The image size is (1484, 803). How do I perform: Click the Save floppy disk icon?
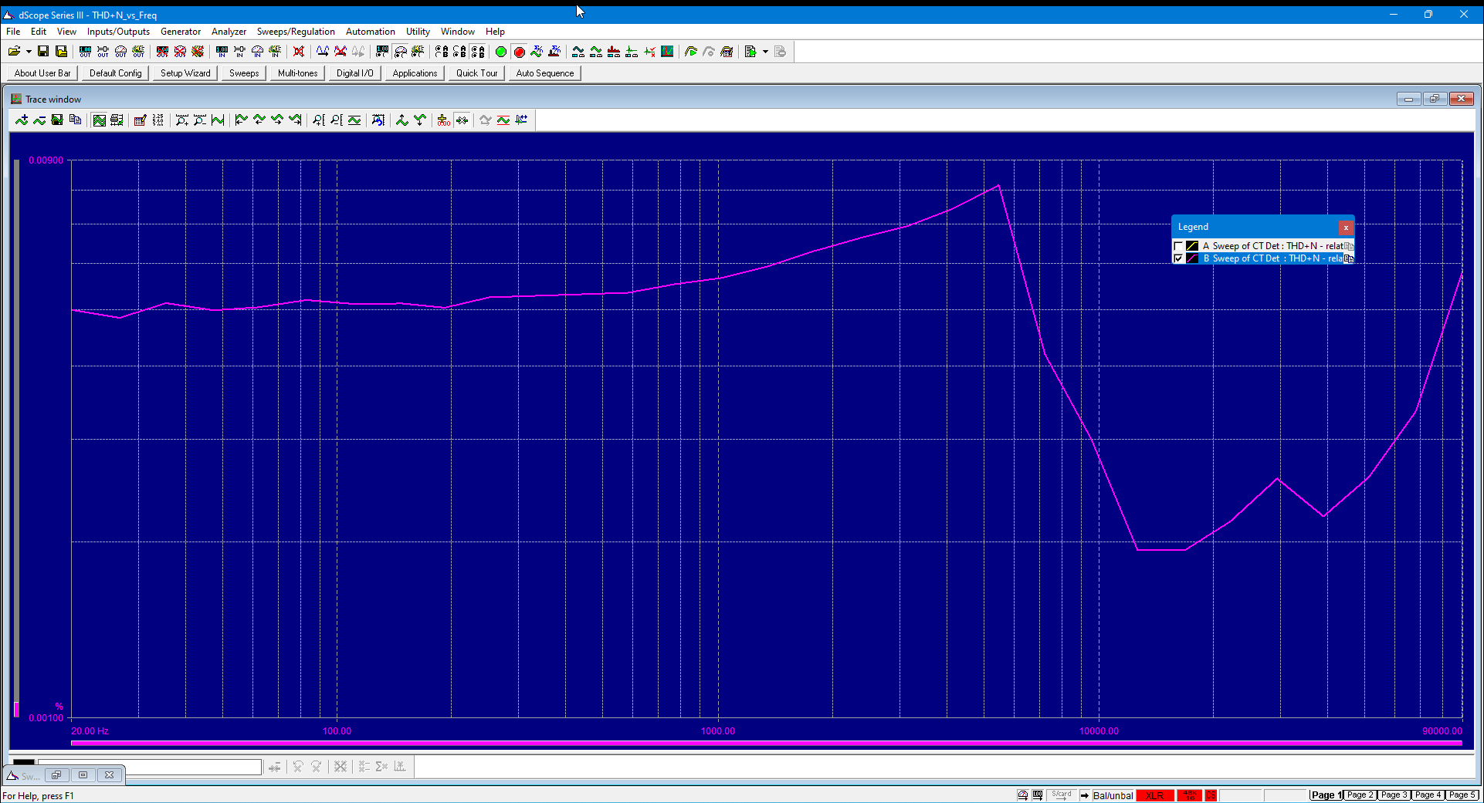pyautogui.click(x=43, y=52)
